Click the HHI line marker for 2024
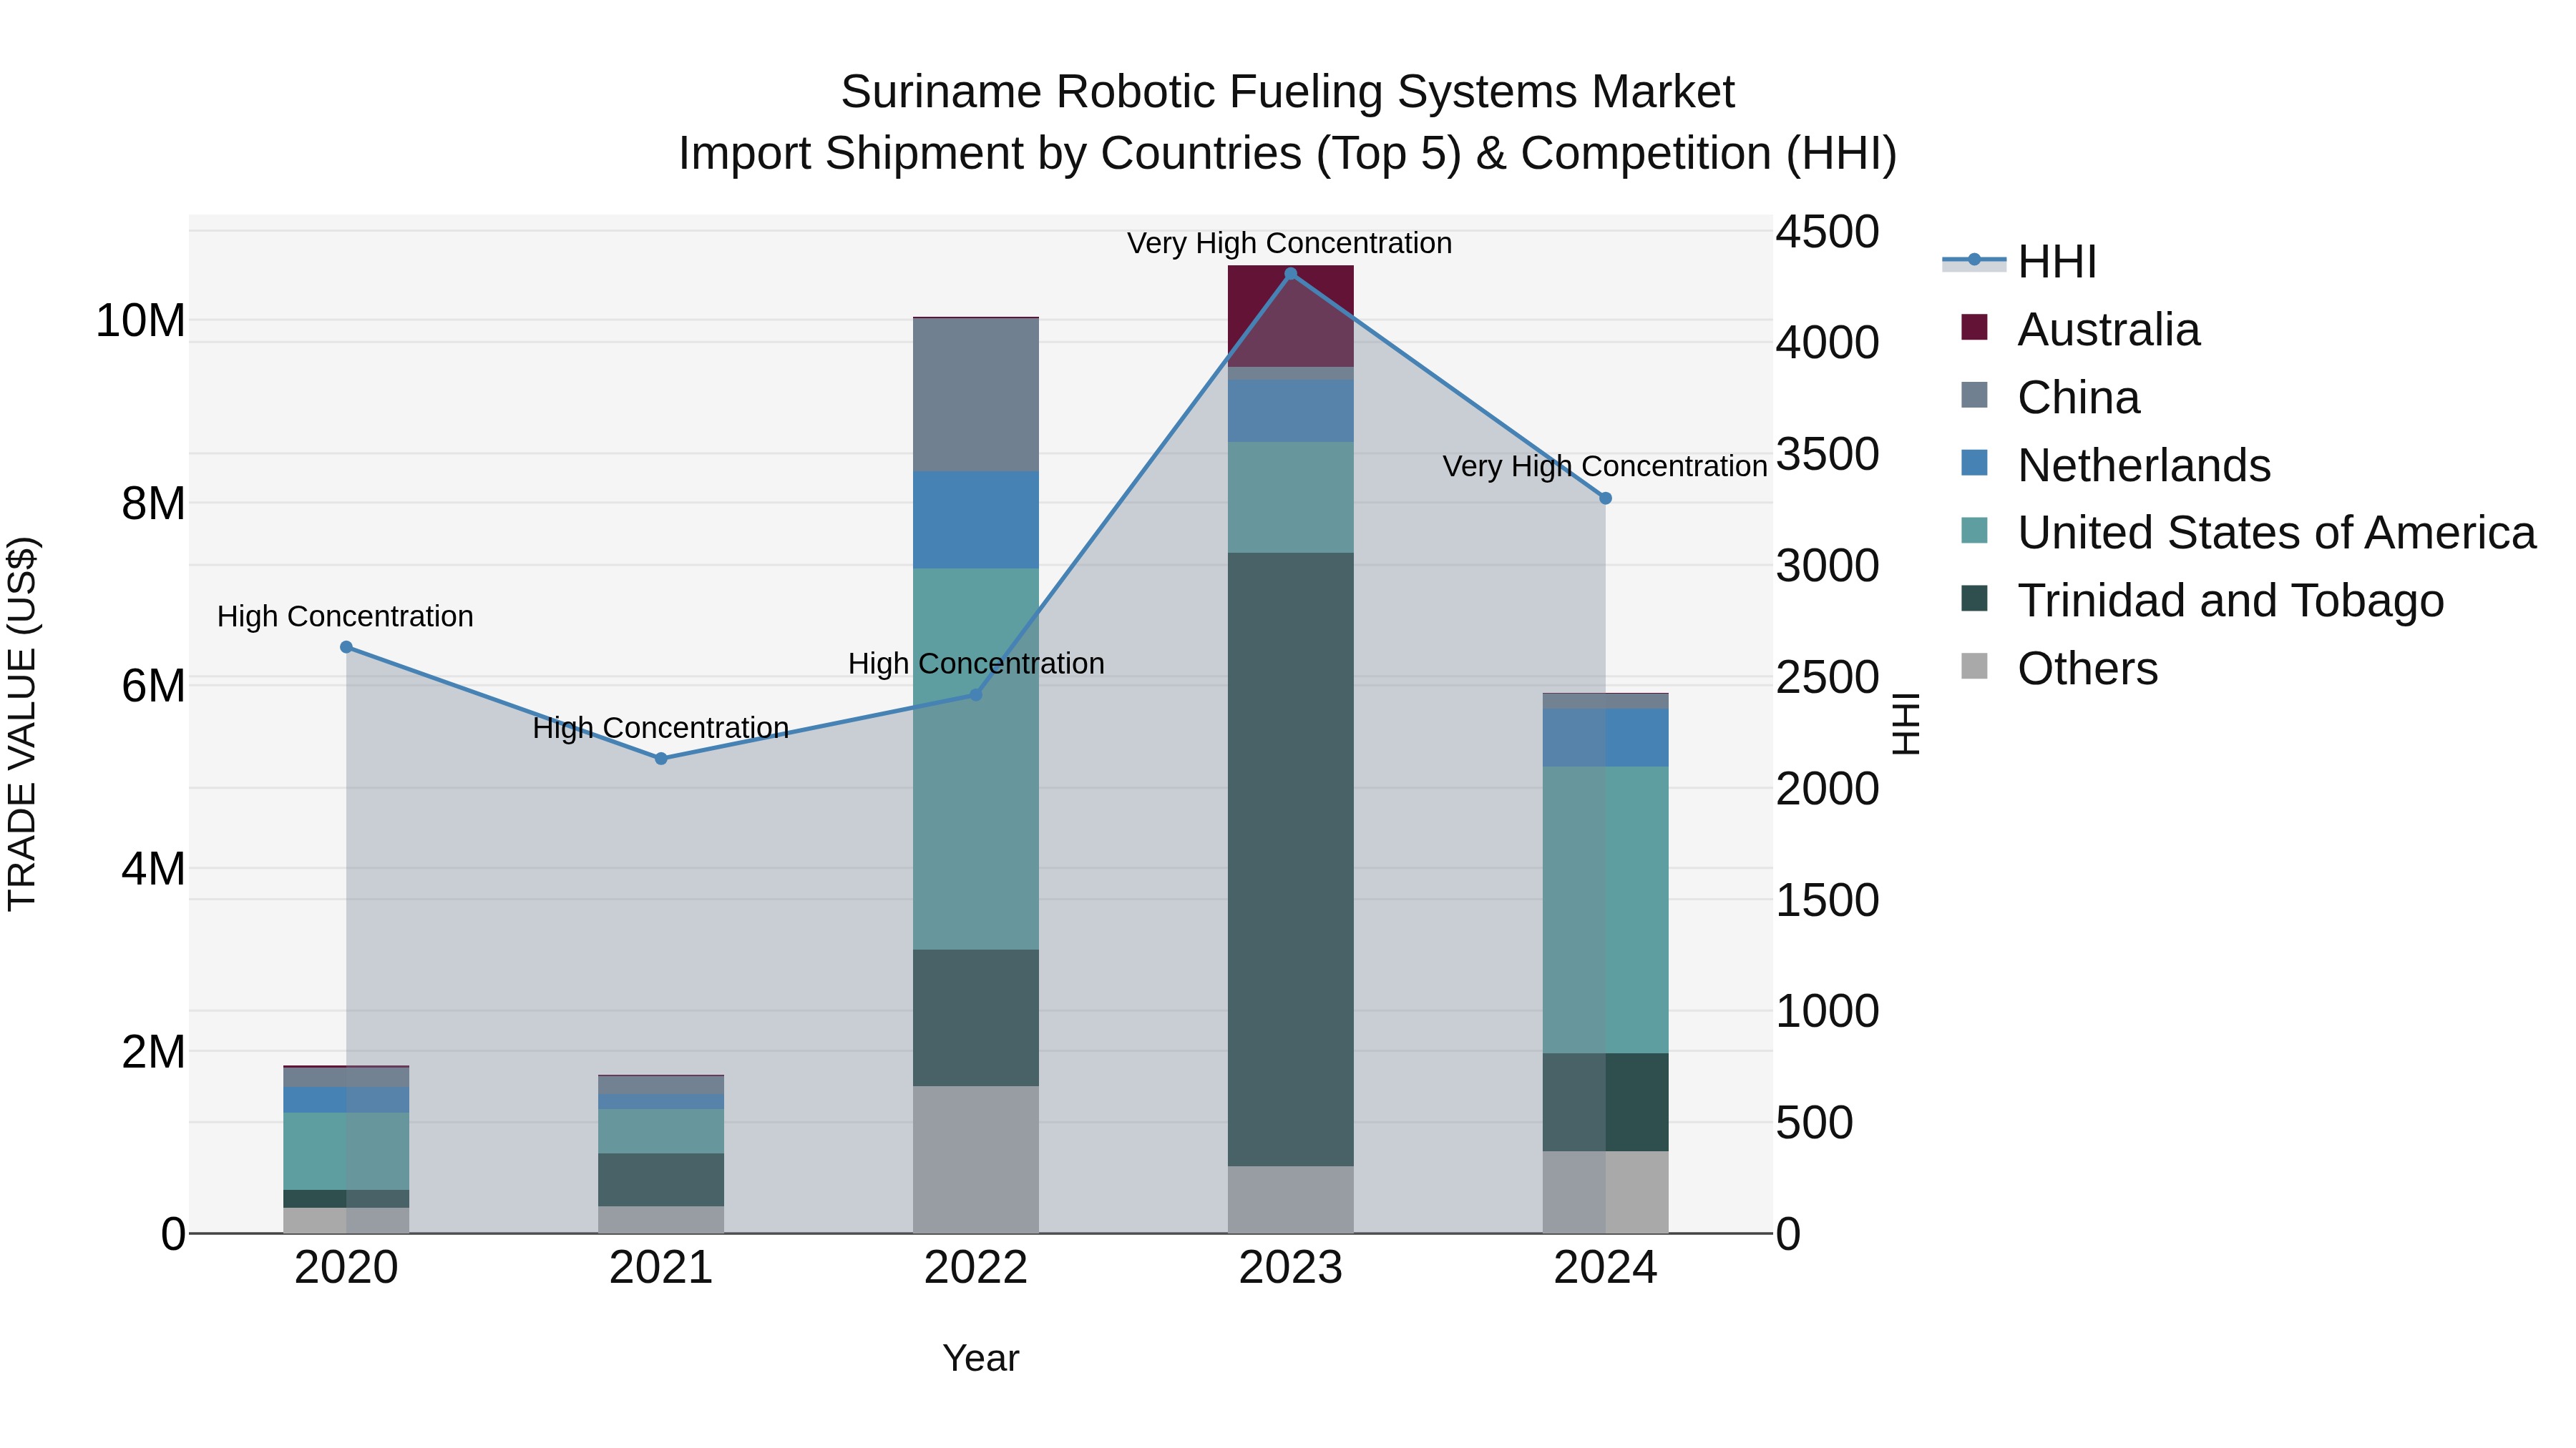This screenshot has width=2576, height=1448. pyautogui.click(x=1605, y=498)
